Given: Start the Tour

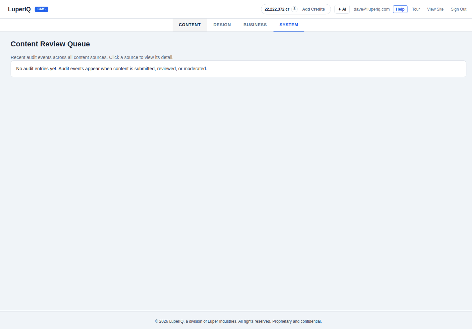Looking at the screenshot, I should pyautogui.click(x=416, y=9).
